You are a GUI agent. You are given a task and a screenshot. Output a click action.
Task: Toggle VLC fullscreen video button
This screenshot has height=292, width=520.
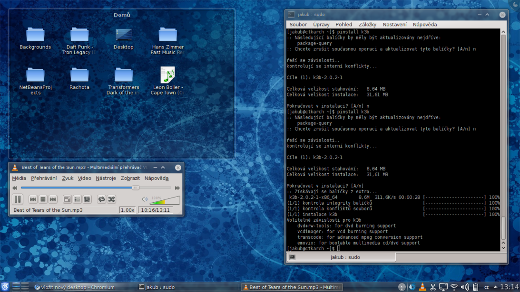[x=67, y=199]
